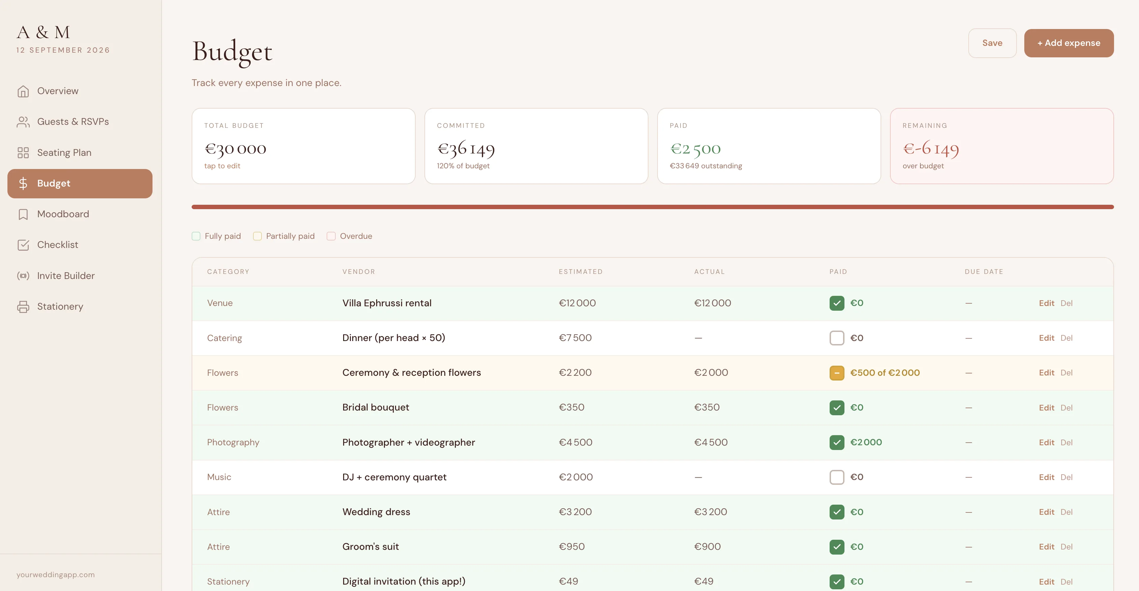Click the Estimated column header

[x=581, y=272]
